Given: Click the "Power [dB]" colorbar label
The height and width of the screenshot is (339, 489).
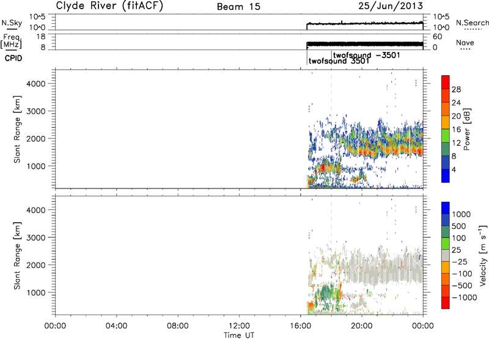Looking at the screenshot, I should [x=466, y=129].
